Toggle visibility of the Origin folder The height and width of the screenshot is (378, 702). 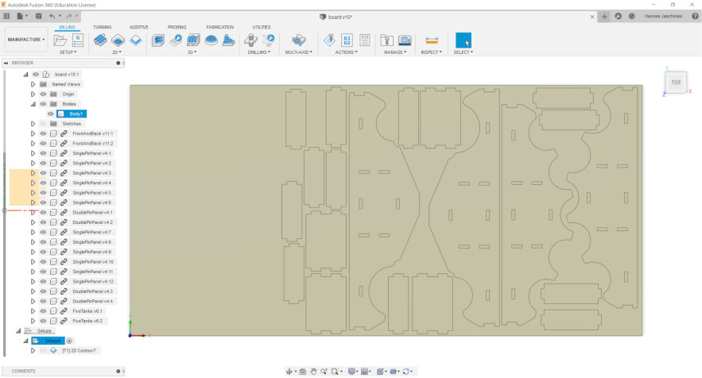43,94
